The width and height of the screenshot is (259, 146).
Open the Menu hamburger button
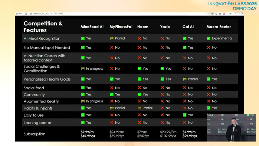click(19, 14)
